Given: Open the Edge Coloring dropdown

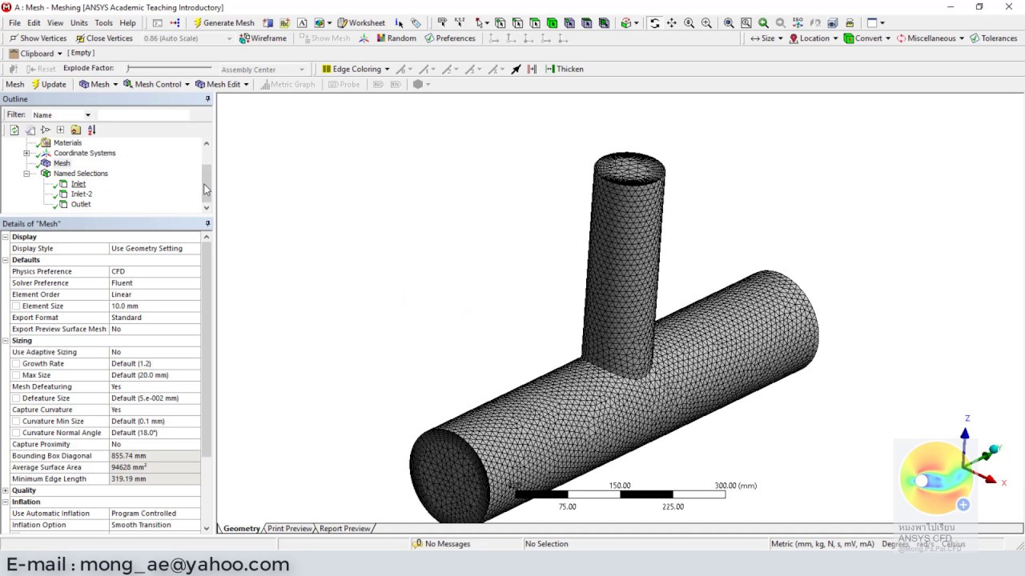Looking at the screenshot, I should (x=356, y=69).
